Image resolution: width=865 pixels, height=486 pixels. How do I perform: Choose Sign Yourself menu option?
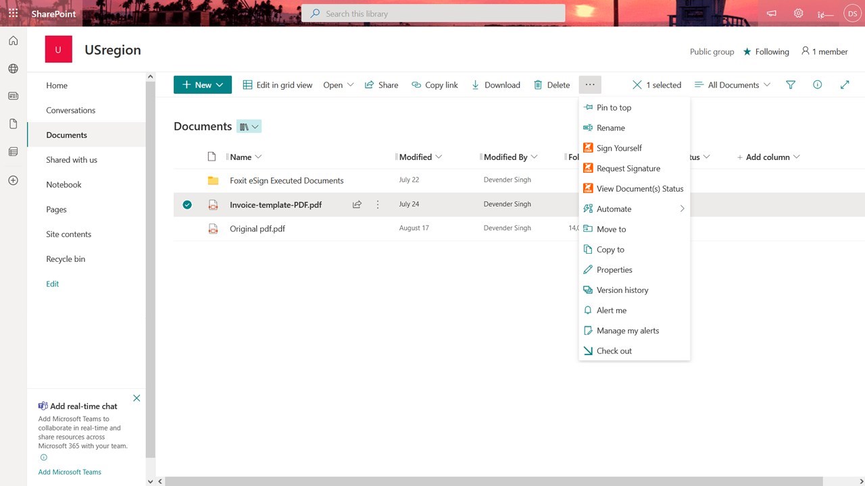pos(635,148)
